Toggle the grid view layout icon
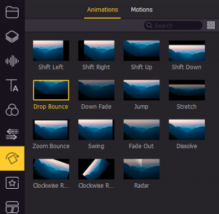This screenshot has height=214, width=219. pyautogui.click(x=211, y=25)
